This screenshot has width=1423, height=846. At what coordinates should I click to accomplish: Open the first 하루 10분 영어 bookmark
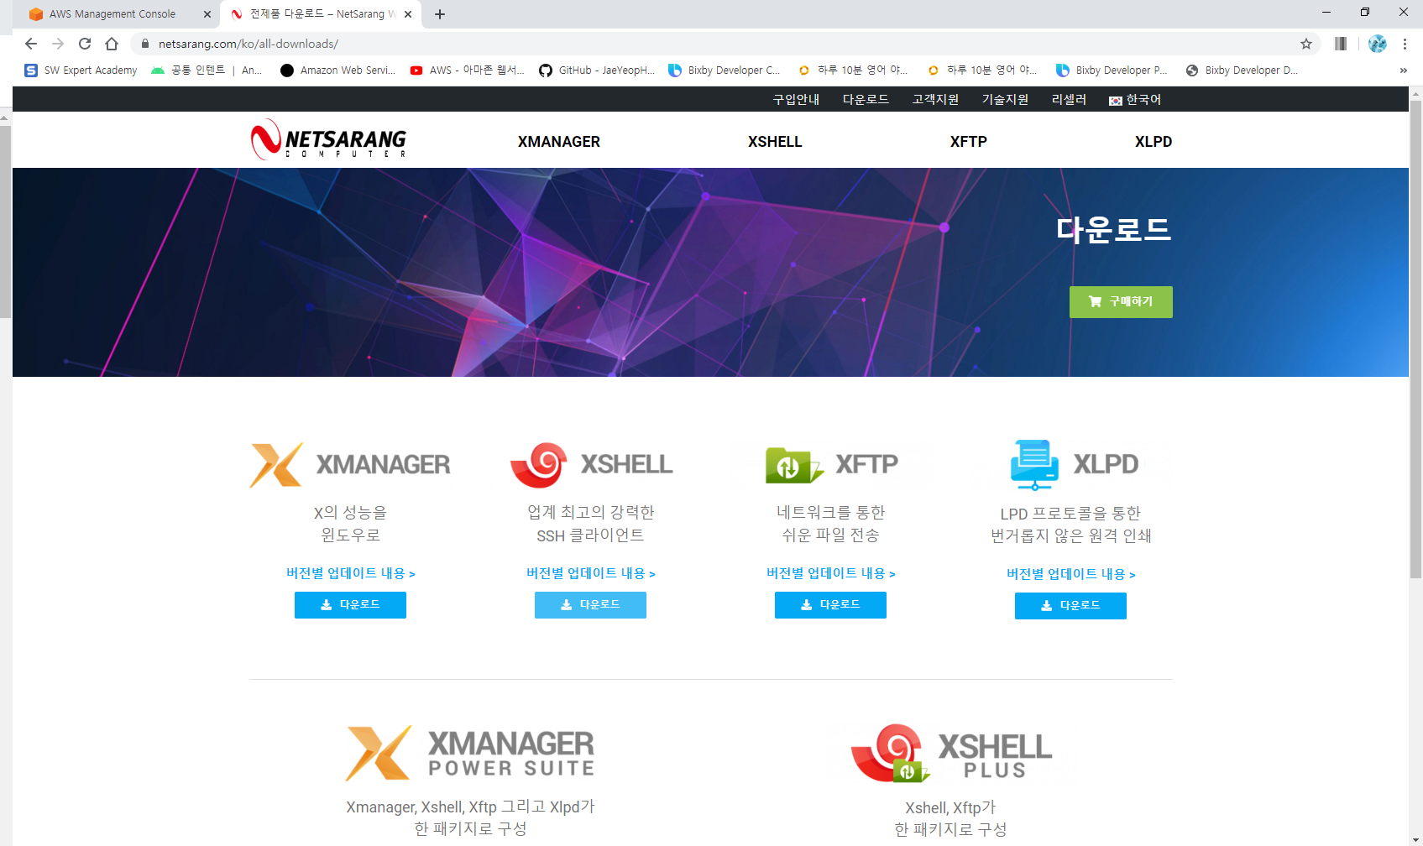click(852, 70)
